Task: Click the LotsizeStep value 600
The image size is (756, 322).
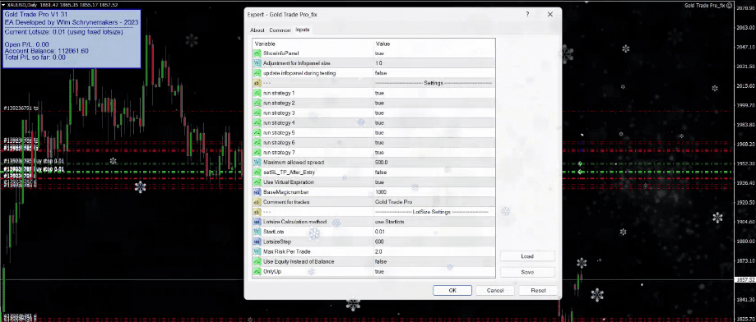Action: click(379, 241)
